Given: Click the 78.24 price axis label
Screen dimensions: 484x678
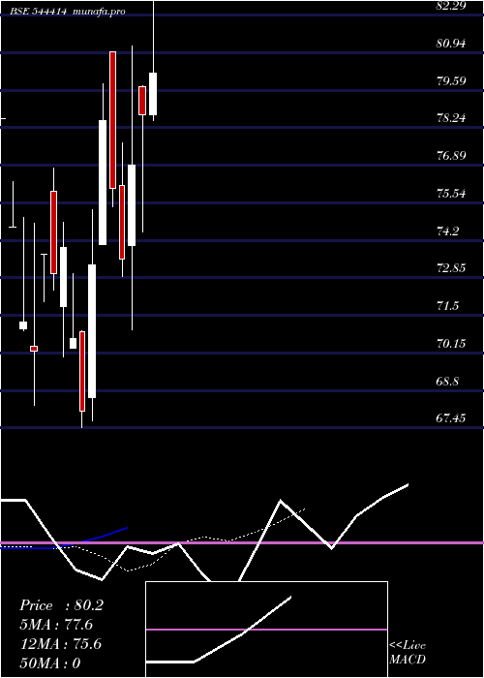Looking at the screenshot, I should tap(451, 117).
